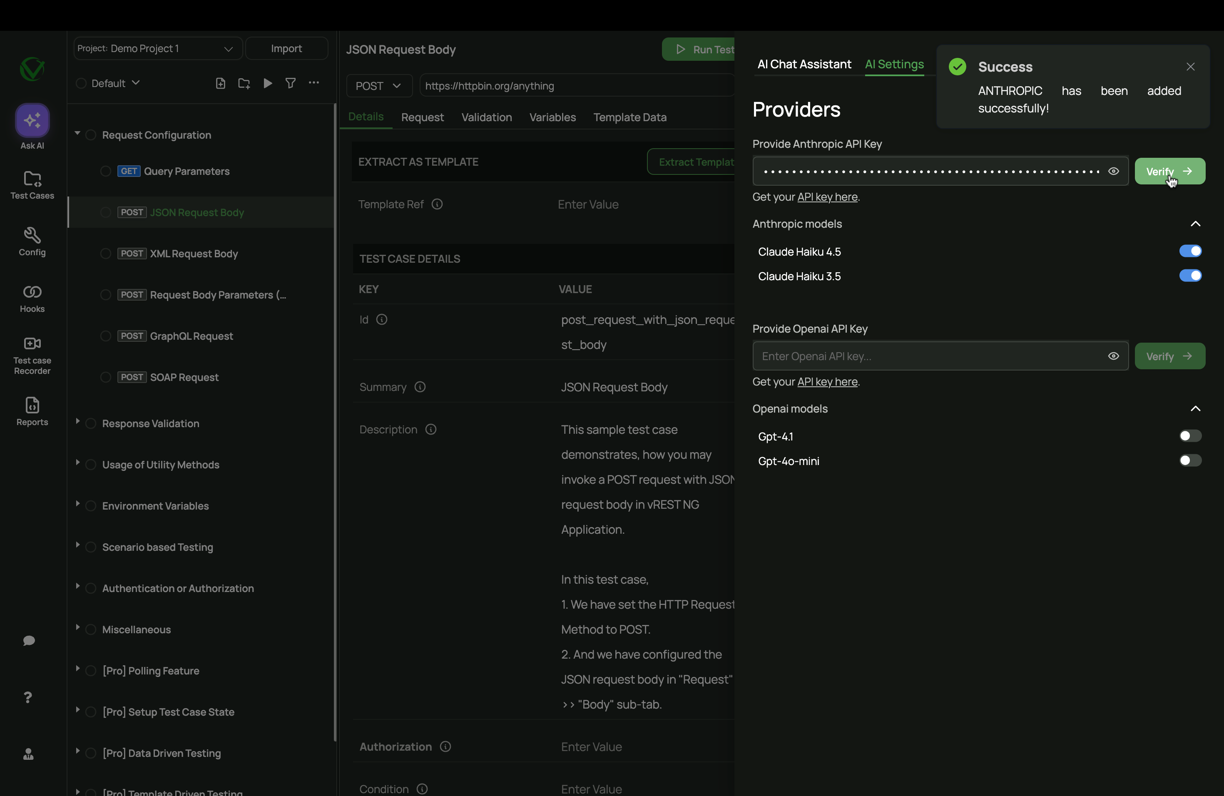Click the Import button

286,48
